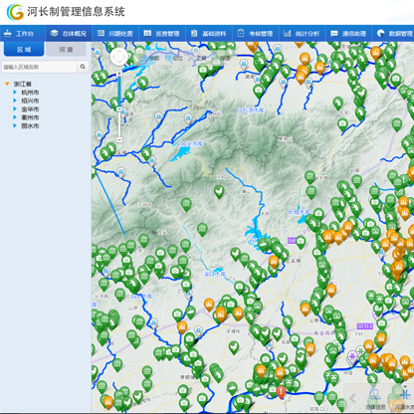Image resolution: width=414 pixels, height=414 pixels.
Task: Open the 统计分析 menu
Action: click(302, 34)
